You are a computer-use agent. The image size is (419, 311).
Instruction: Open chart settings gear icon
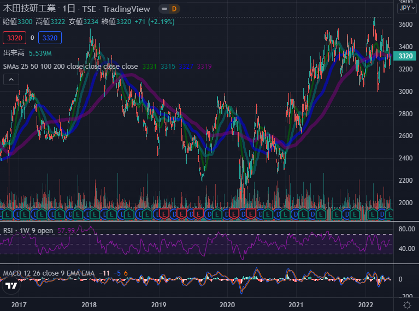point(407,305)
